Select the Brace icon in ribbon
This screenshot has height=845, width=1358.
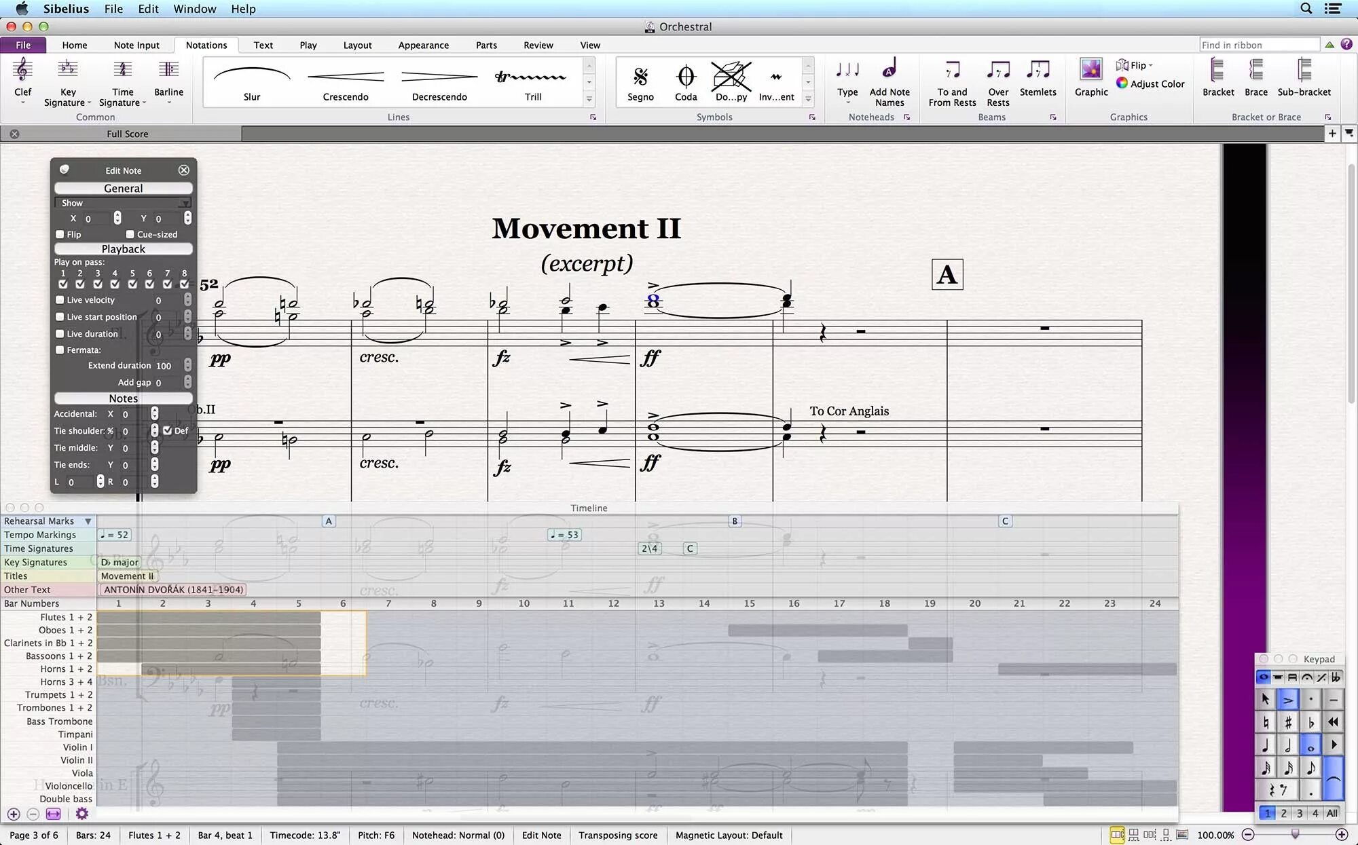click(x=1255, y=70)
